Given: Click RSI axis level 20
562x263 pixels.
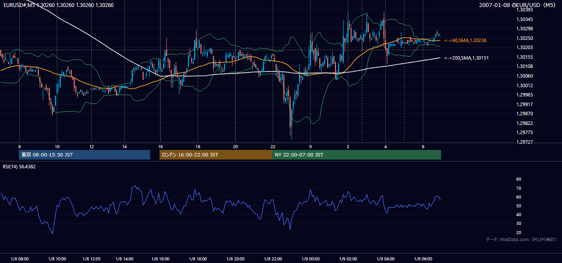Looking at the screenshot, I should 518,232.
